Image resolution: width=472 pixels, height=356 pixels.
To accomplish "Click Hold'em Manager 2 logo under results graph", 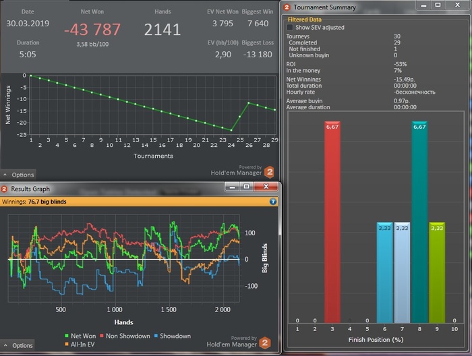I will [265, 343].
